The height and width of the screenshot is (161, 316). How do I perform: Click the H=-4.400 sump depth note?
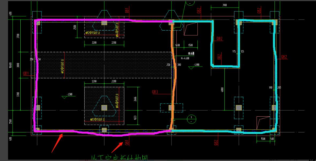(x=185, y=58)
